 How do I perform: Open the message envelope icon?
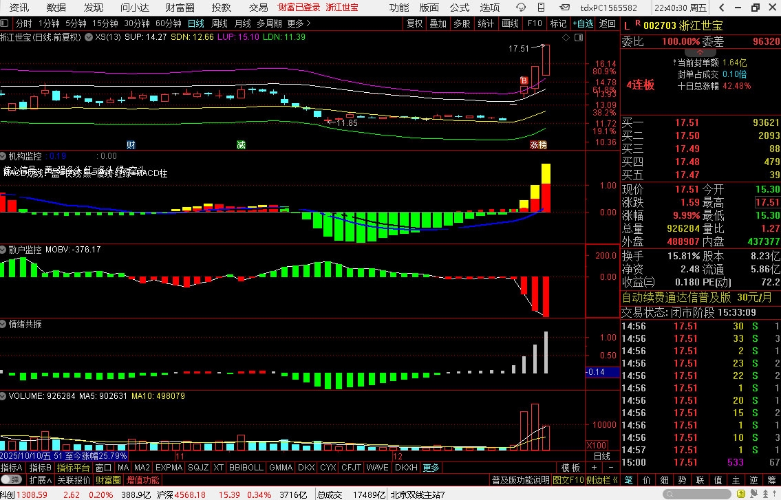564,8
